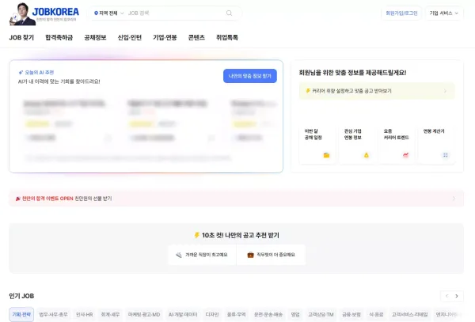Open the 합격축하금 menu
The image size is (475, 322).
click(x=59, y=37)
